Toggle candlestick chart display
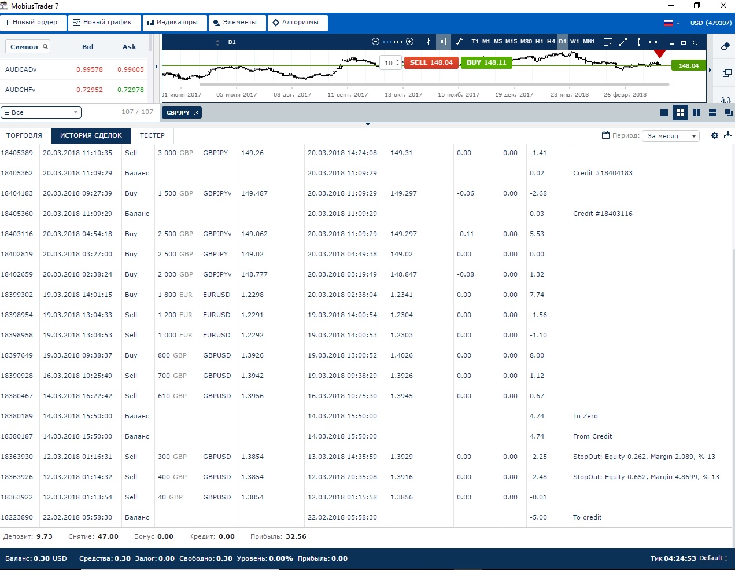The width and height of the screenshot is (735, 570). point(444,42)
